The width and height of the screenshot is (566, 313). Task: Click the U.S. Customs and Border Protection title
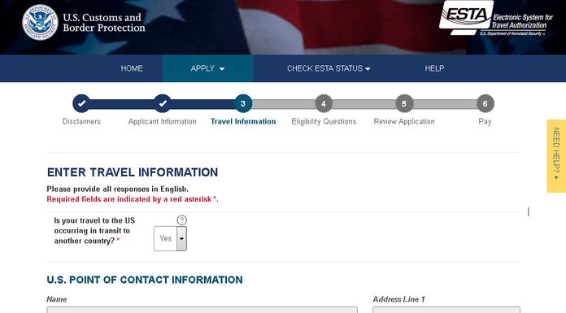click(x=104, y=23)
